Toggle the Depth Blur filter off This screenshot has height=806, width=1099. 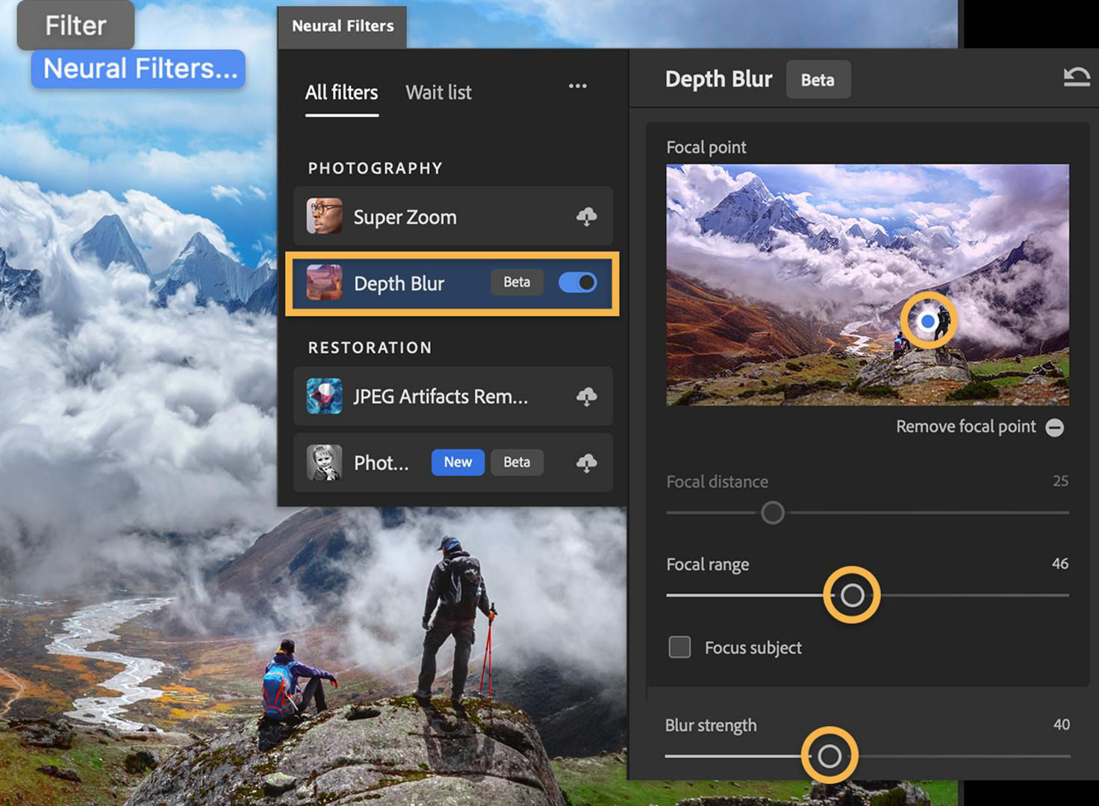click(x=578, y=283)
